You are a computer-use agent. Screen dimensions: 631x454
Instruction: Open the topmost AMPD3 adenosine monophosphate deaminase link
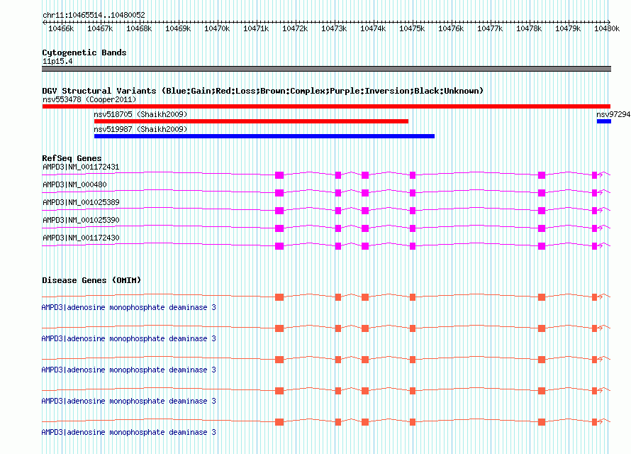coord(129,307)
